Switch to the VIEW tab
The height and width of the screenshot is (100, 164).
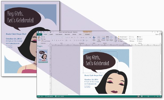pos(80,34)
